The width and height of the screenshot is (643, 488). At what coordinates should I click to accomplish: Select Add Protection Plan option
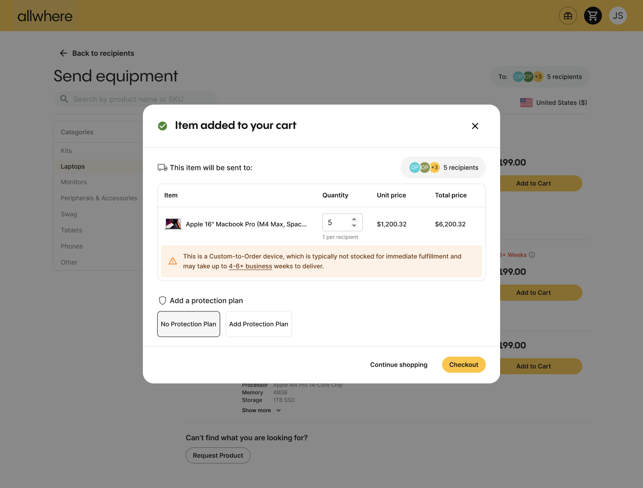[259, 324]
